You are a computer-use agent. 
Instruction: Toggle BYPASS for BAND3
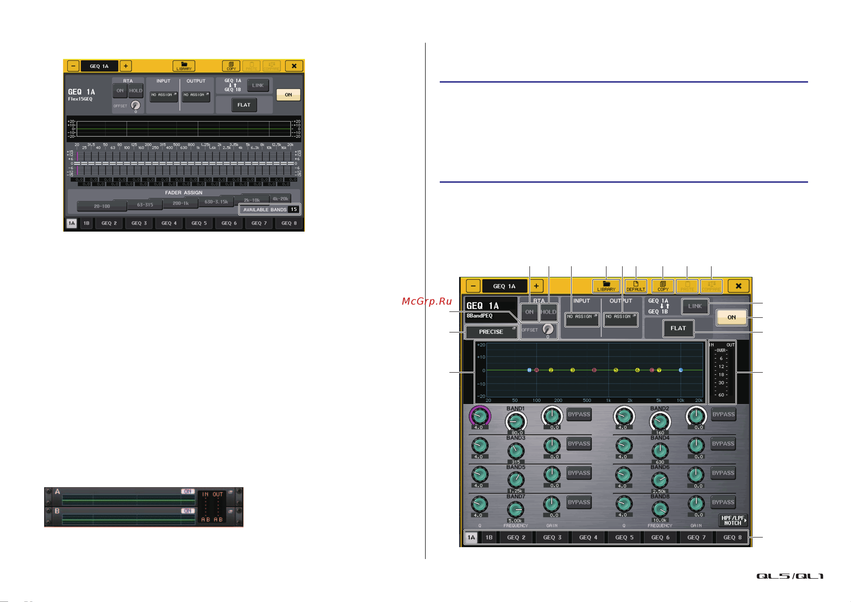point(579,444)
